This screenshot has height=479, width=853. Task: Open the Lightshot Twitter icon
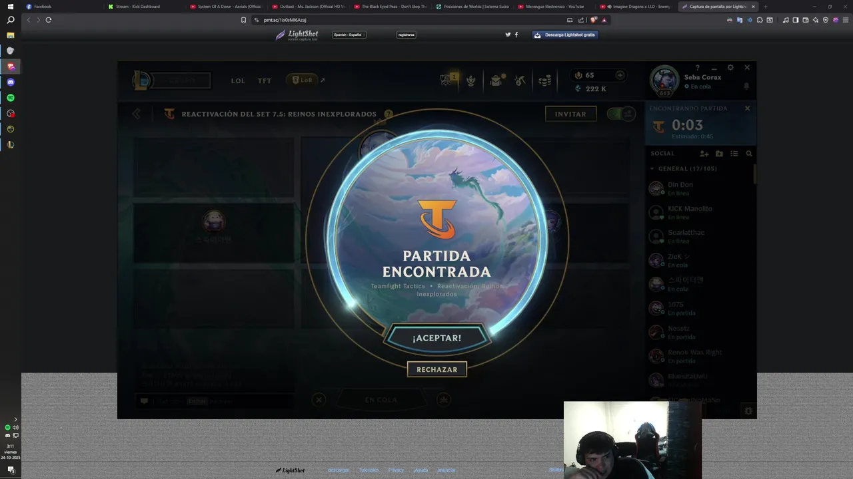[x=508, y=35]
